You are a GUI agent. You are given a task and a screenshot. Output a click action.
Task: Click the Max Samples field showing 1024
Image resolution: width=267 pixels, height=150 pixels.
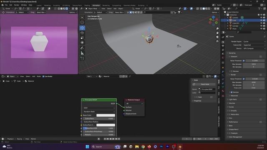[x=254, y=64]
